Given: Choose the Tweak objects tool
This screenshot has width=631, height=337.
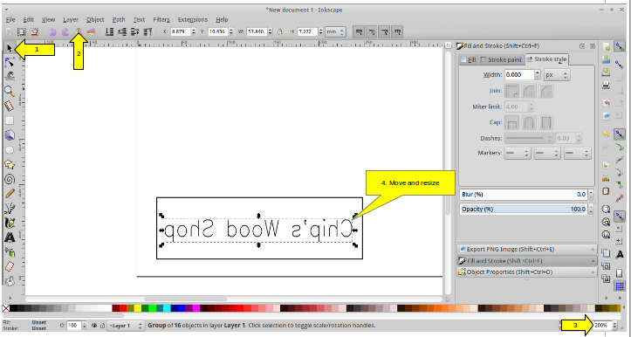Looking at the screenshot, I should [x=10, y=76].
